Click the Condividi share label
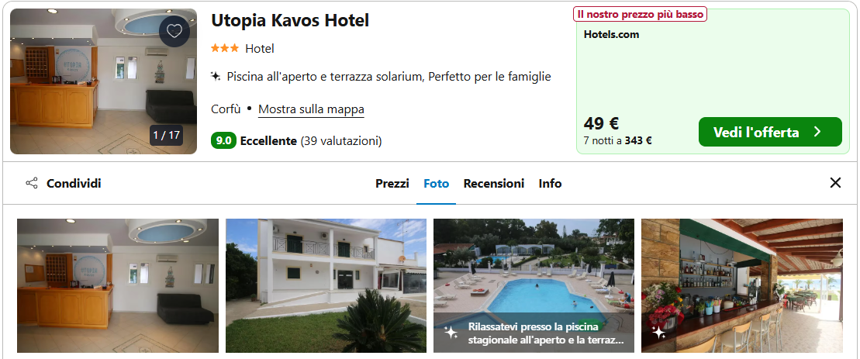 point(74,183)
